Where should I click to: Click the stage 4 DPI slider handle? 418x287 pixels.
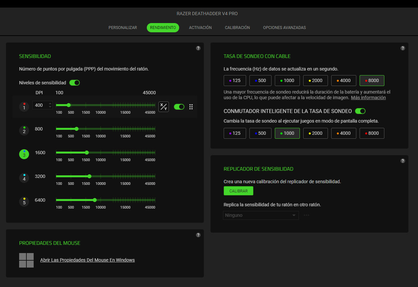[89, 176]
